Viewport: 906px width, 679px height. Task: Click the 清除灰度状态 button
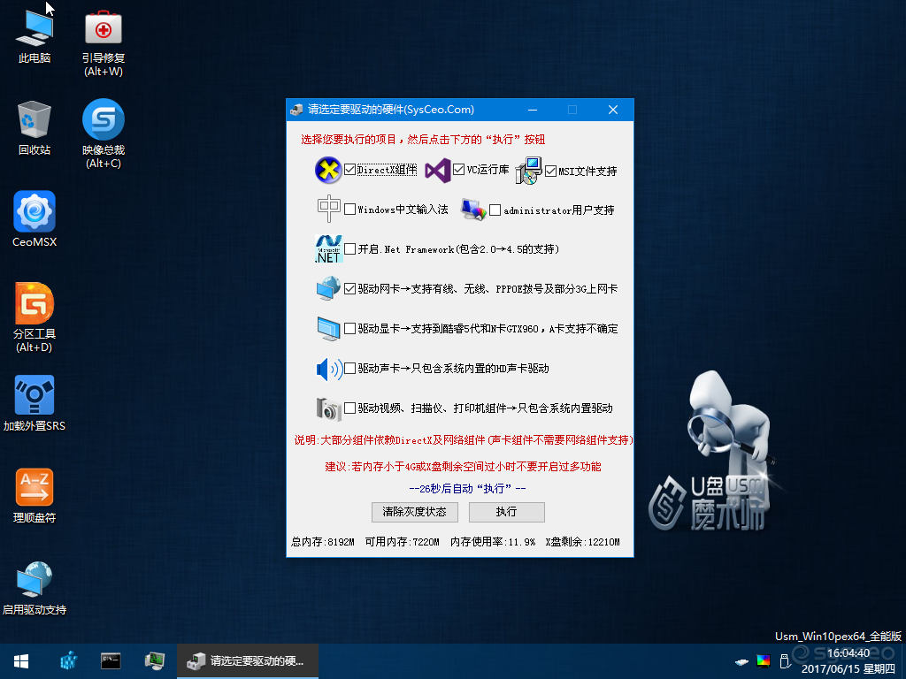tap(415, 512)
